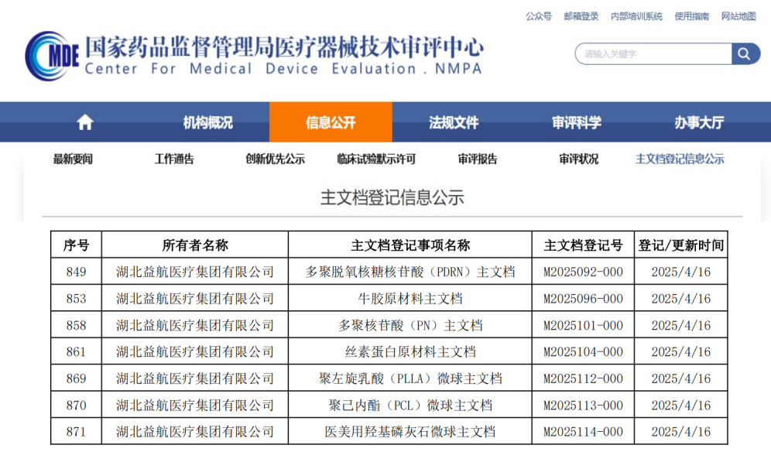
Task: Click date 2025/4/16 in row 853
Action: pyautogui.click(x=681, y=299)
